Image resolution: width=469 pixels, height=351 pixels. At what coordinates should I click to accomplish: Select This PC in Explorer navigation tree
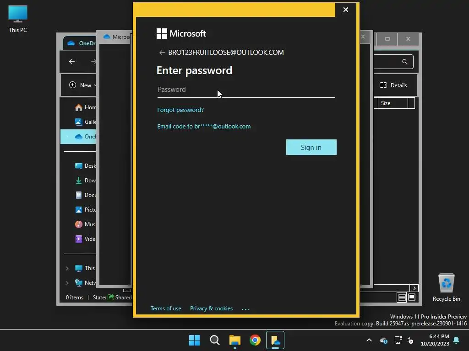tap(85, 268)
